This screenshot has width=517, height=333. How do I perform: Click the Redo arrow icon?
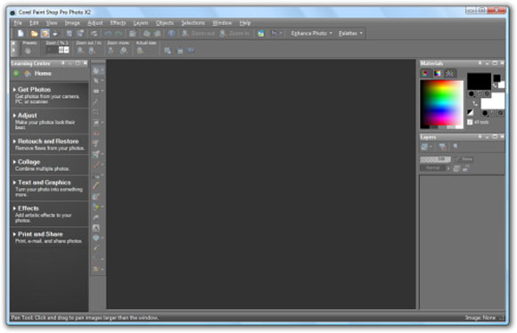119,33
